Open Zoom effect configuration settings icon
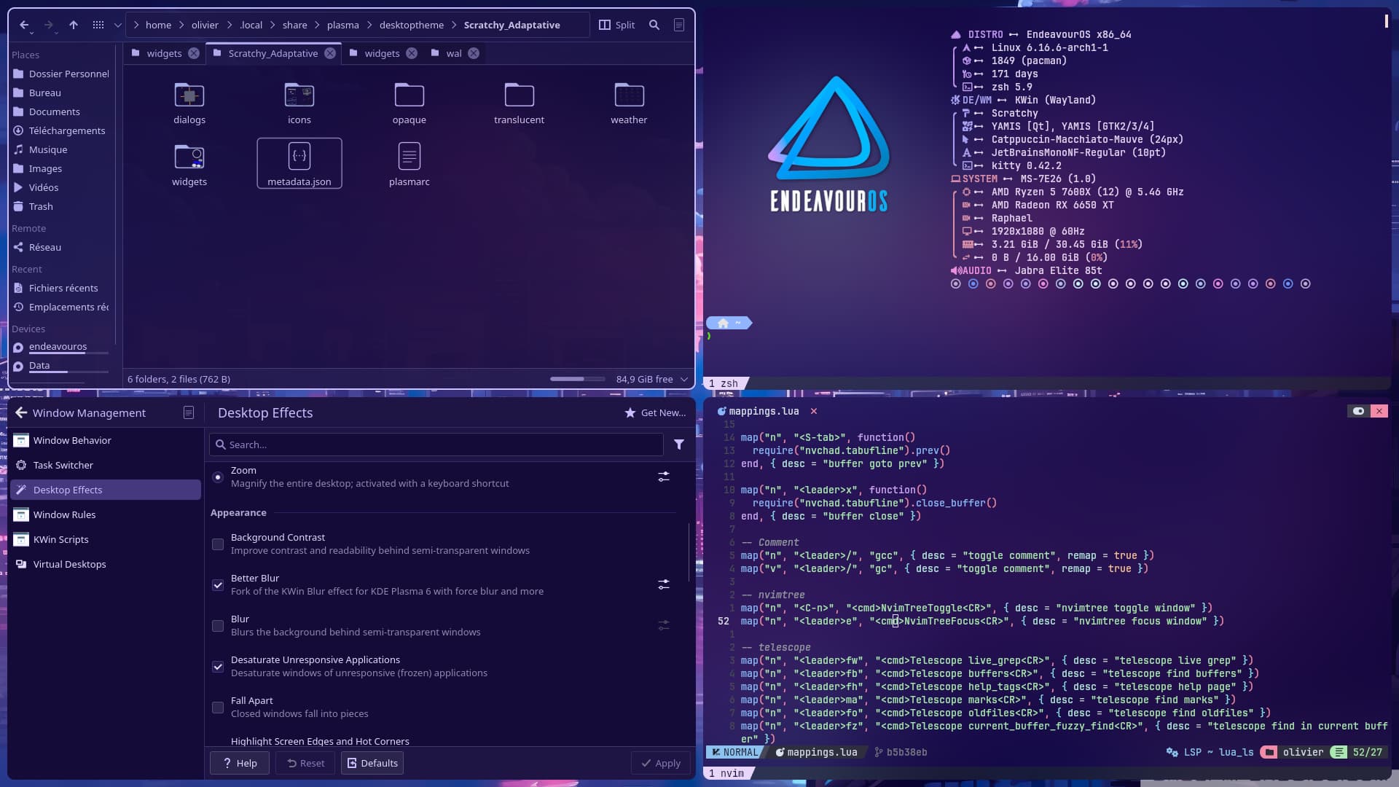The image size is (1399, 787). [x=663, y=477]
